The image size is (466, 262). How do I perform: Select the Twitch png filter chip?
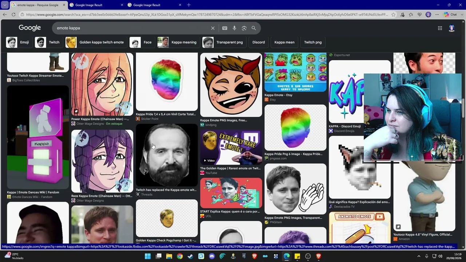313,42
